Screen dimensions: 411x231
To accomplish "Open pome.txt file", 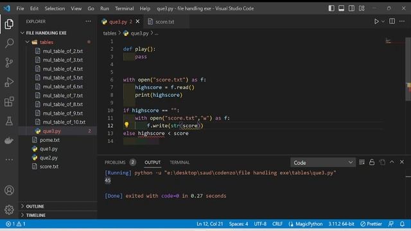I will tap(50, 140).
